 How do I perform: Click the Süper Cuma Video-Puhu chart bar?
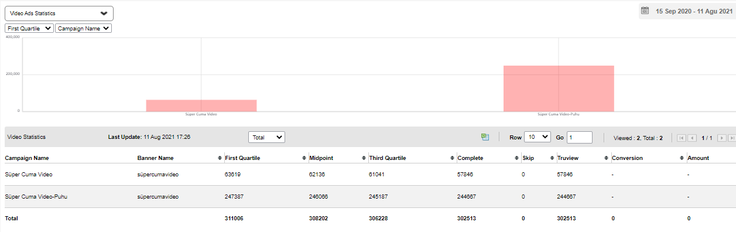tap(559, 88)
